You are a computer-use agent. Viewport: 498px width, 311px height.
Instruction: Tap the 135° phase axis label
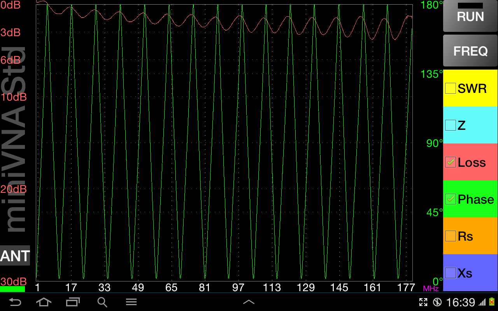coord(432,74)
